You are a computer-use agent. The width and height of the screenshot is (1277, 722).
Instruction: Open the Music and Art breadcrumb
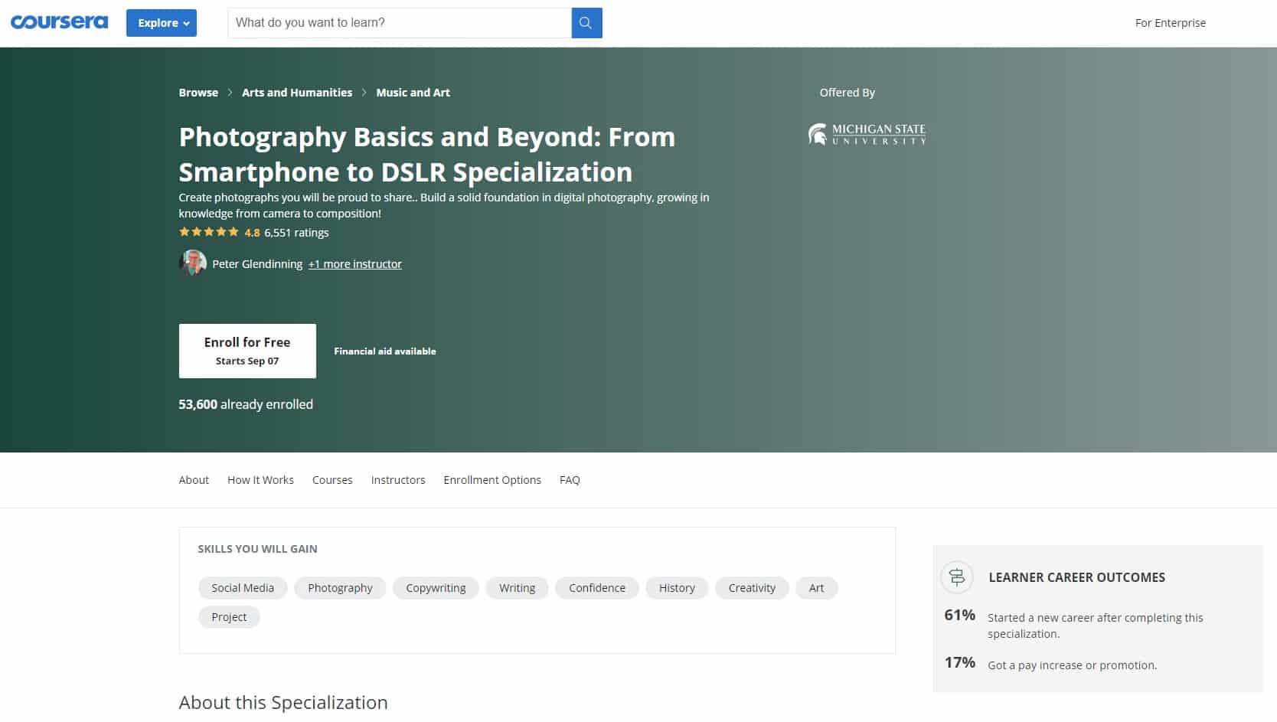point(413,93)
